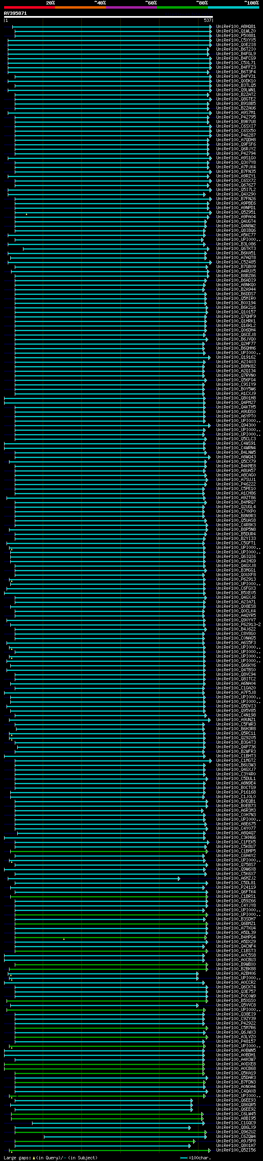Screen dimensions: 263x1161
Task: Select the AV395871 query label
Action: click(x=15, y=13)
